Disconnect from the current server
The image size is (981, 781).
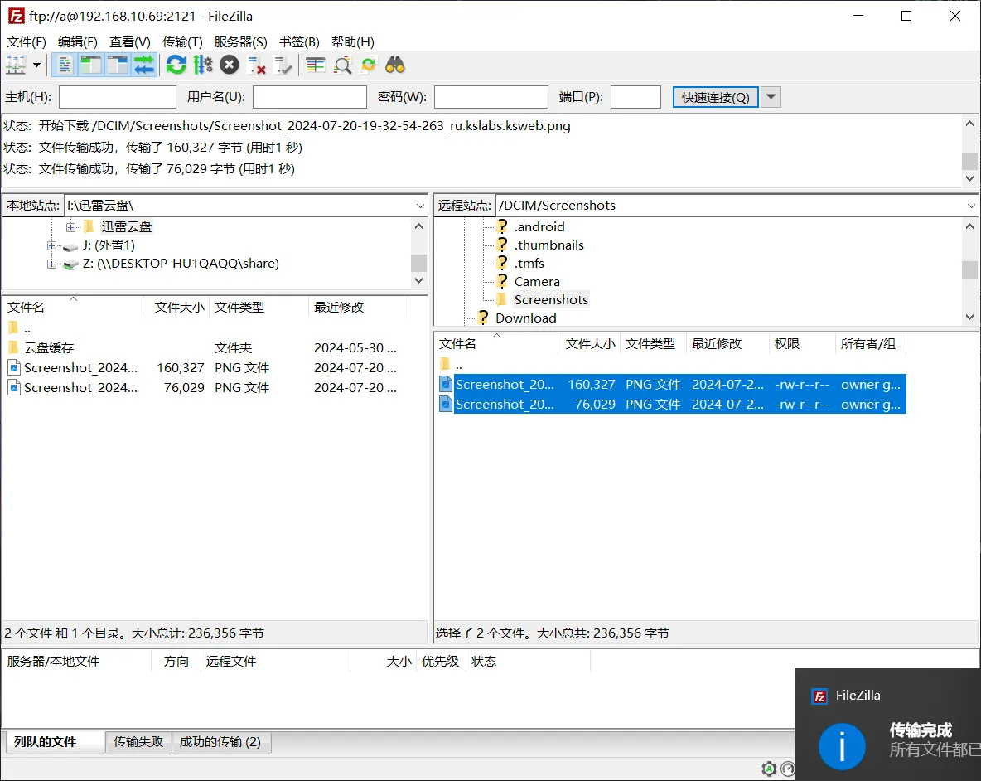(257, 65)
